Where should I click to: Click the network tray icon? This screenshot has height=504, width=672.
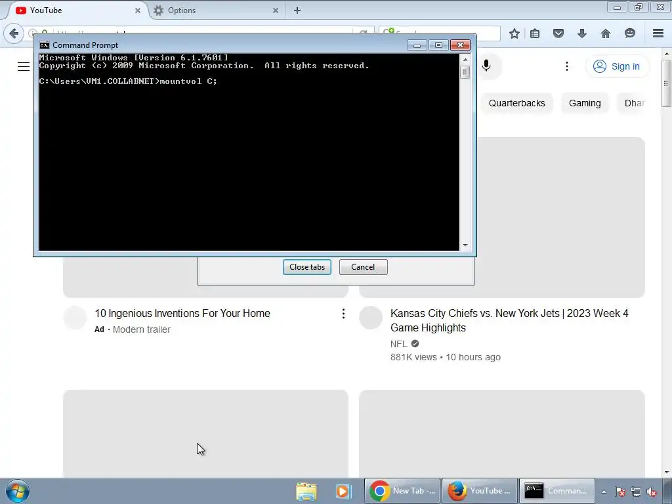point(636,492)
